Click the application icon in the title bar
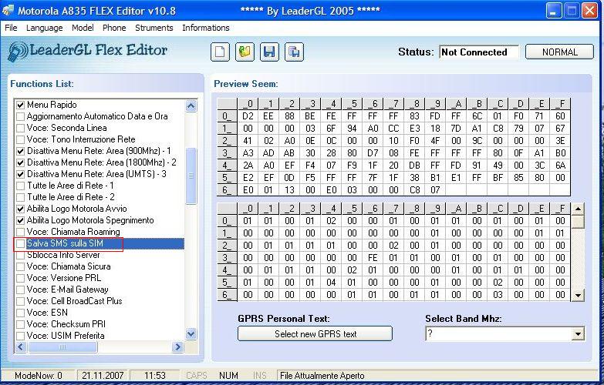 (8, 10)
